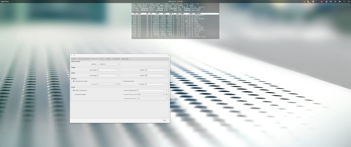Viewport: 351px width, 147px height.
Task: Expand the Animation Orientation dropdown
Action: [152, 98]
